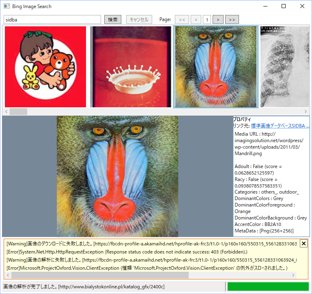Go to previous page with < button
The height and width of the screenshot is (294, 312).
point(196,19)
